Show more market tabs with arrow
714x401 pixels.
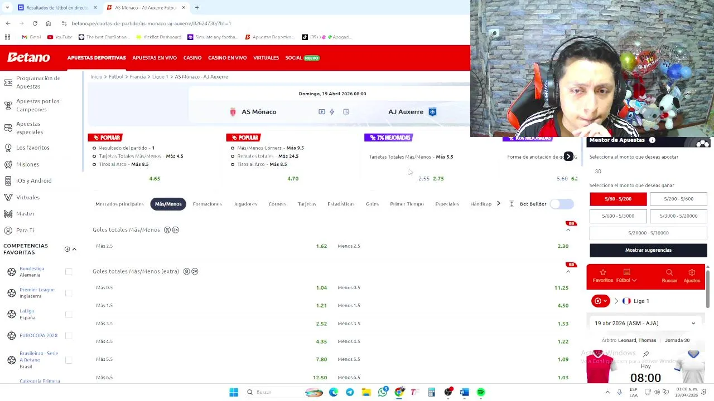tap(498, 204)
